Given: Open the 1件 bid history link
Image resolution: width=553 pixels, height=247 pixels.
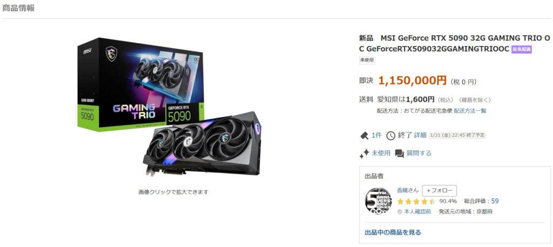Looking at the screenshot, I should coord(376,135).
